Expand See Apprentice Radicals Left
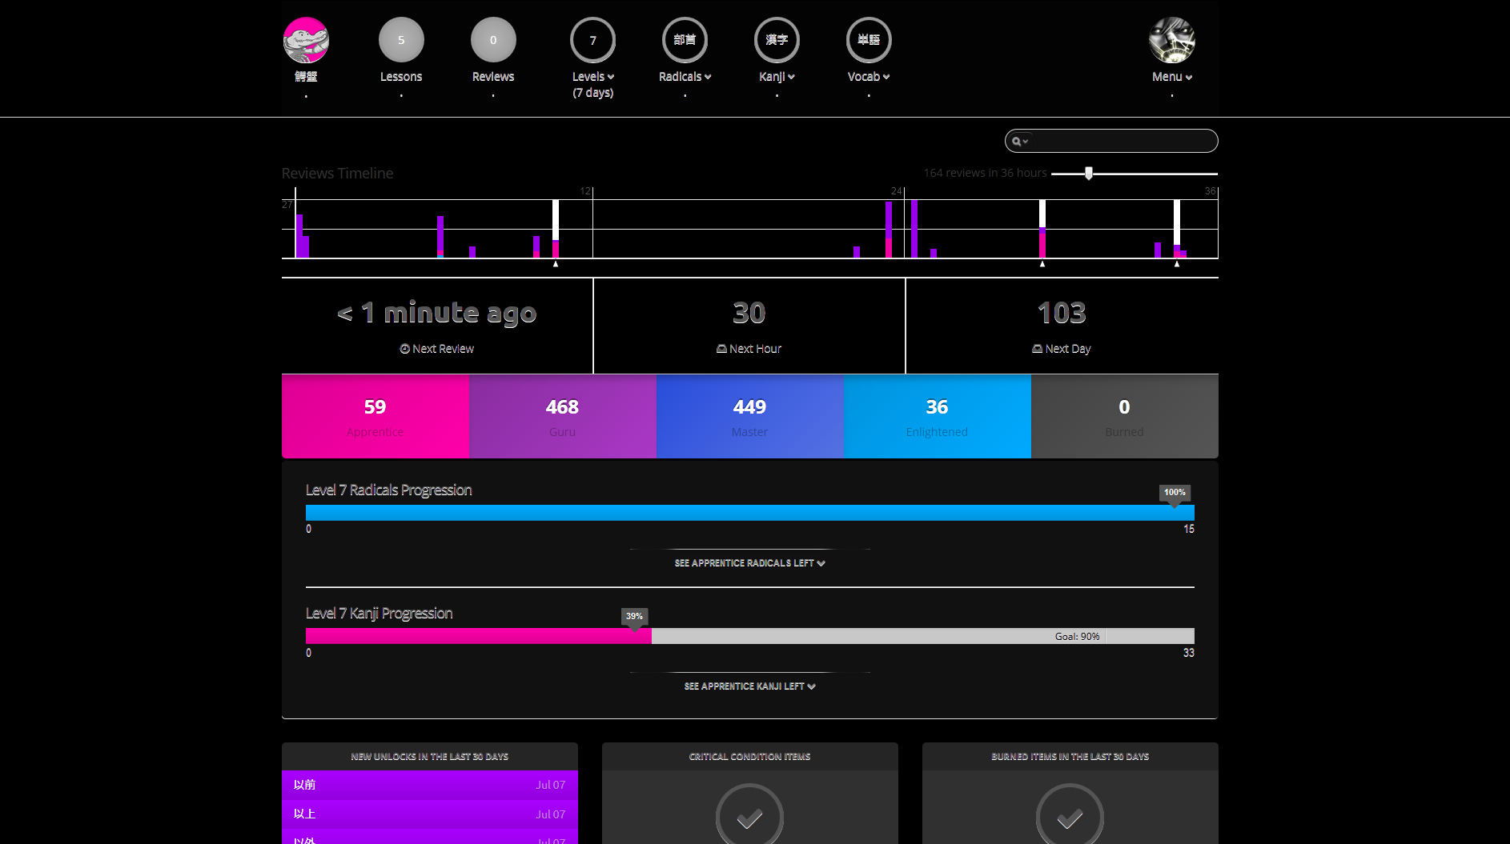1510x844 pixels. point(748,563)
